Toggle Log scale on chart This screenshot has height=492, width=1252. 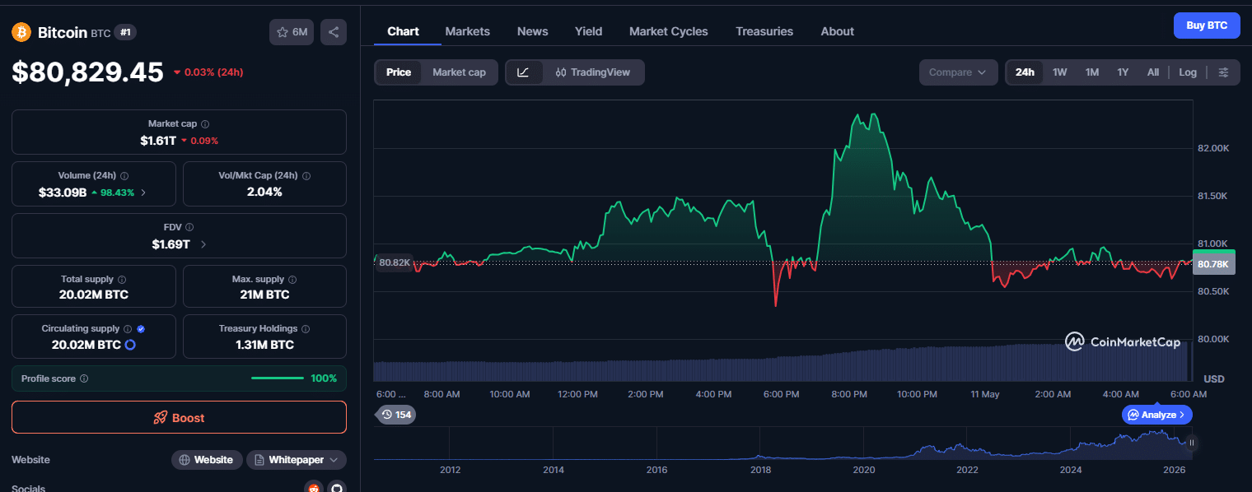1188,72
